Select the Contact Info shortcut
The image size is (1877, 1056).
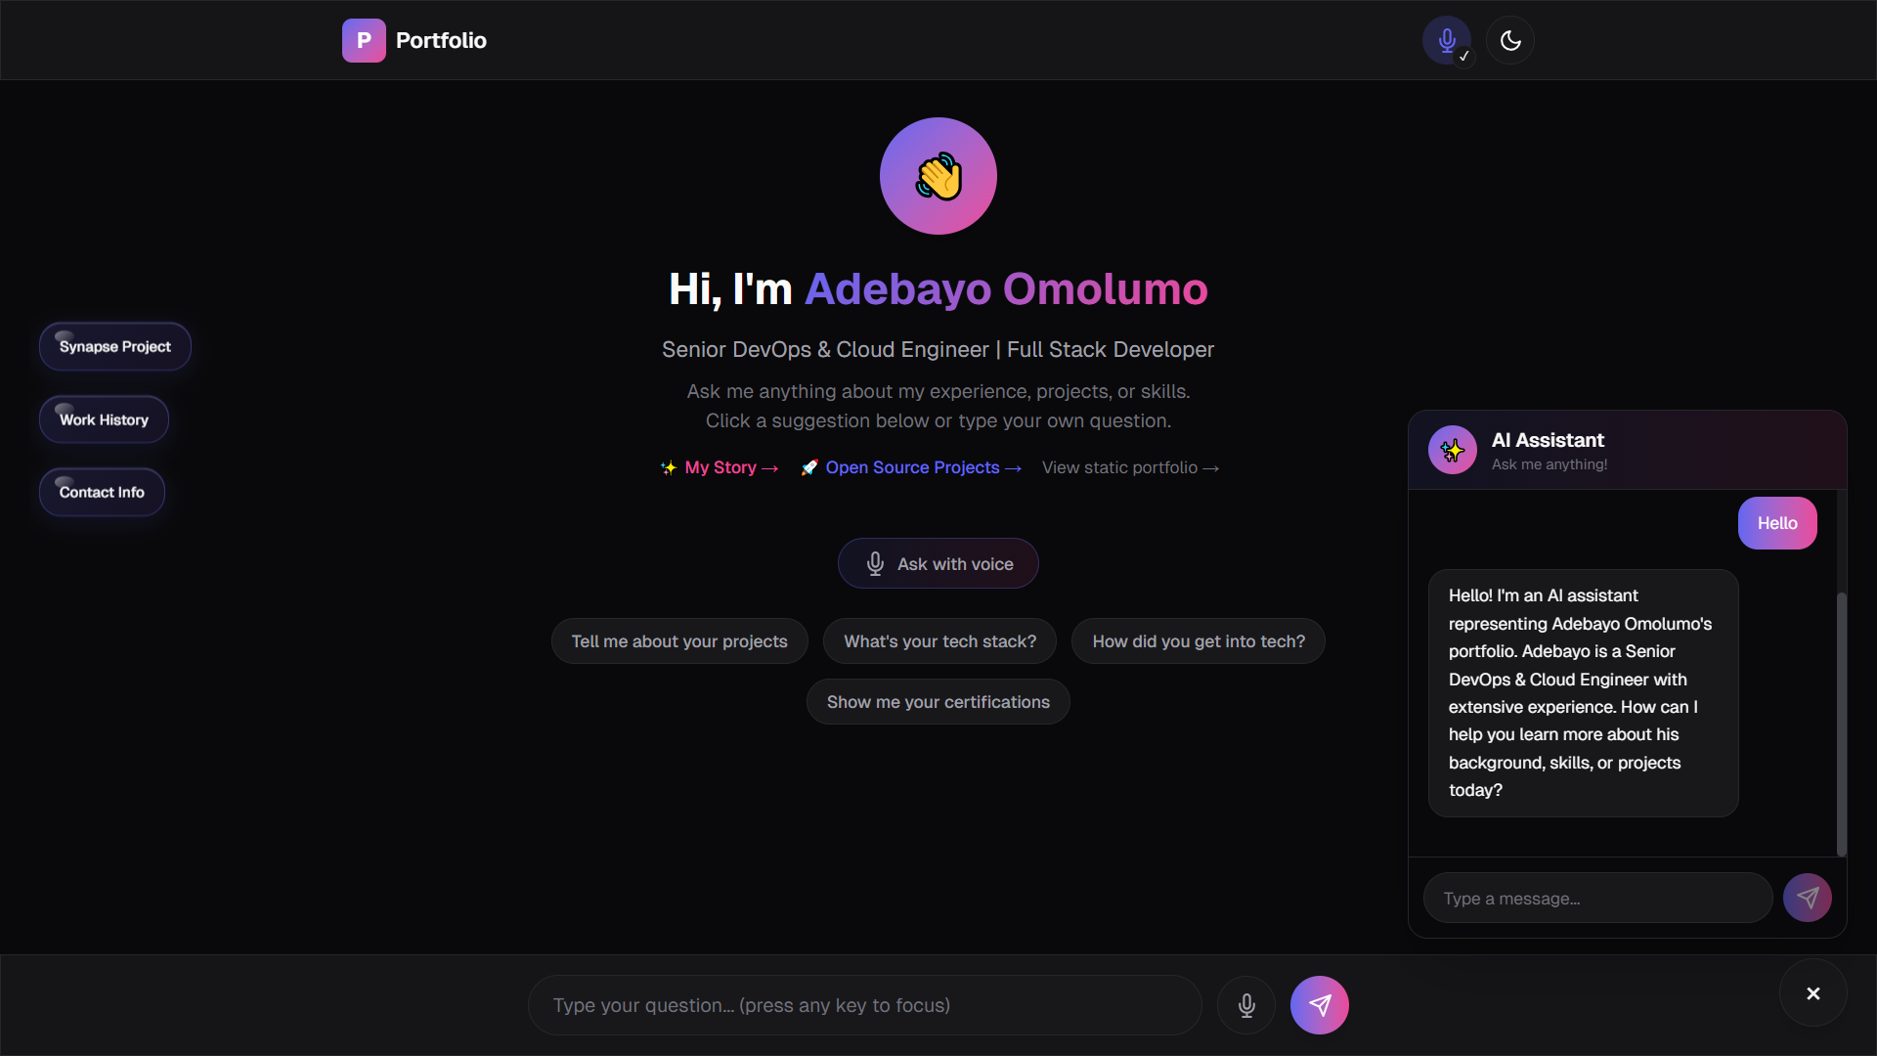pos(102,492)
